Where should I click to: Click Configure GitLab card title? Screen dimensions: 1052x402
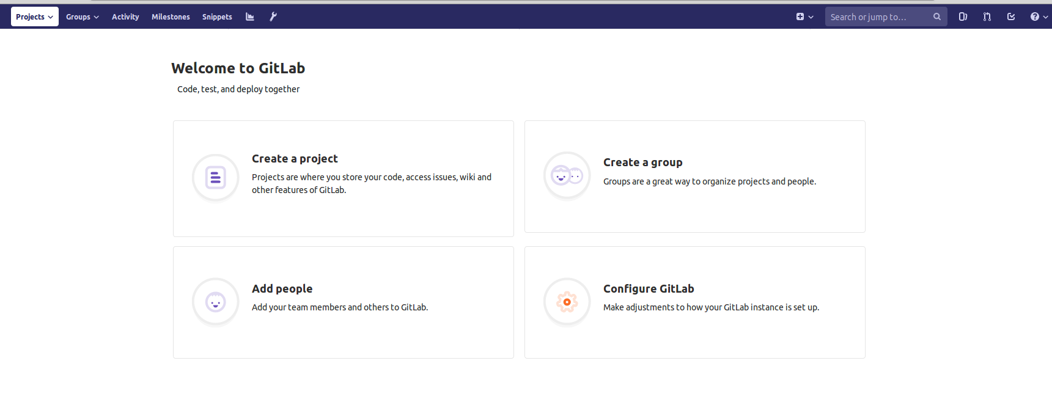pyautogui.click(x=649, y=289)
